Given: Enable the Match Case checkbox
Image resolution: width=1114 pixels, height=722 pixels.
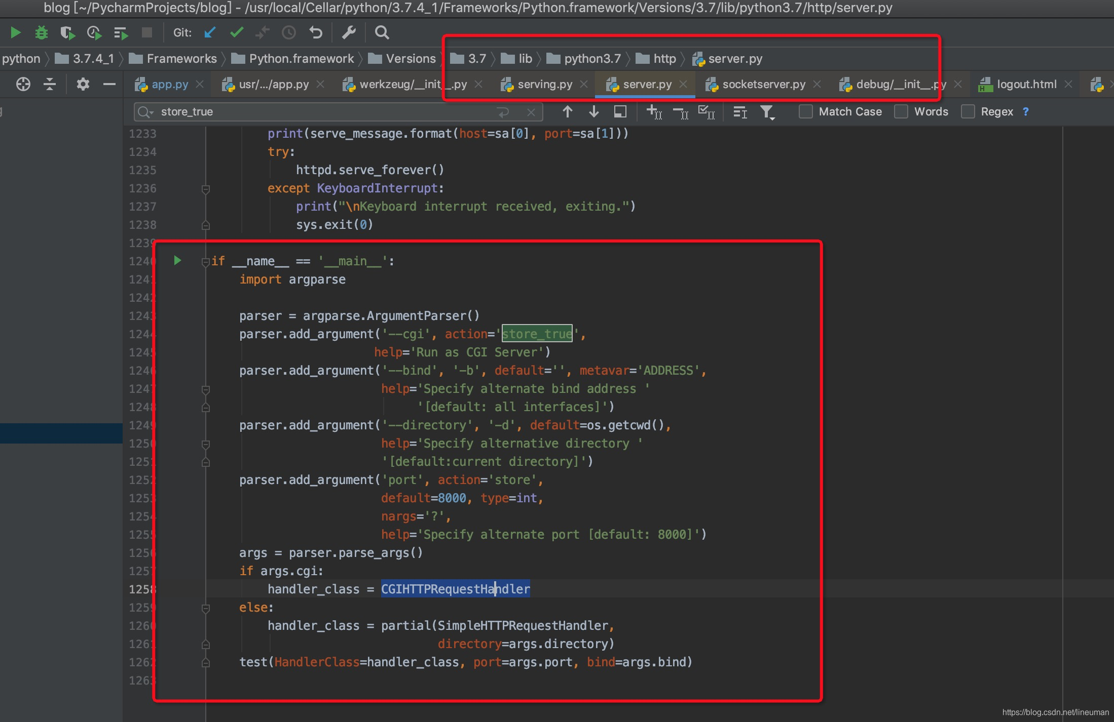Looking at the screenshot, I should [805, 111].
